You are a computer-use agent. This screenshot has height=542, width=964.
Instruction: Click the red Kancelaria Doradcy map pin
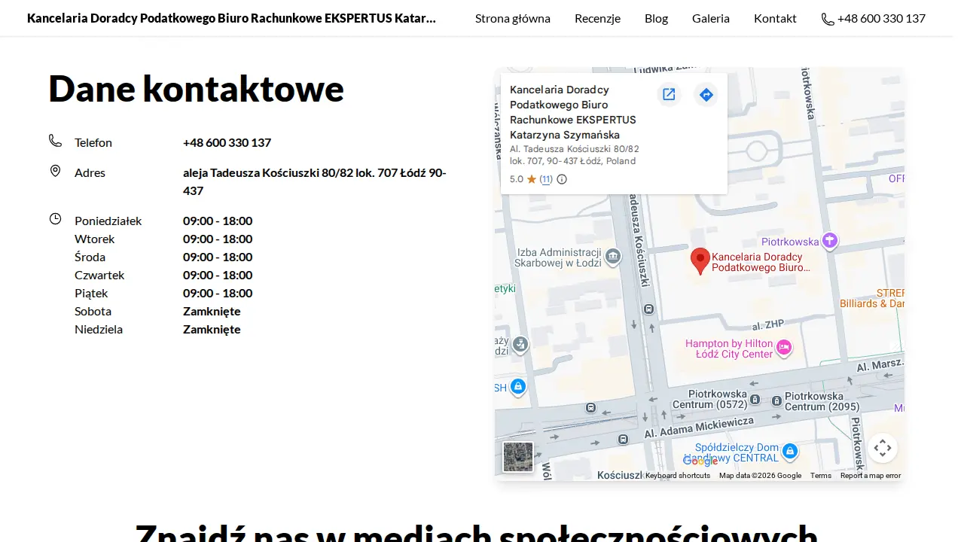tap(700, 261)
